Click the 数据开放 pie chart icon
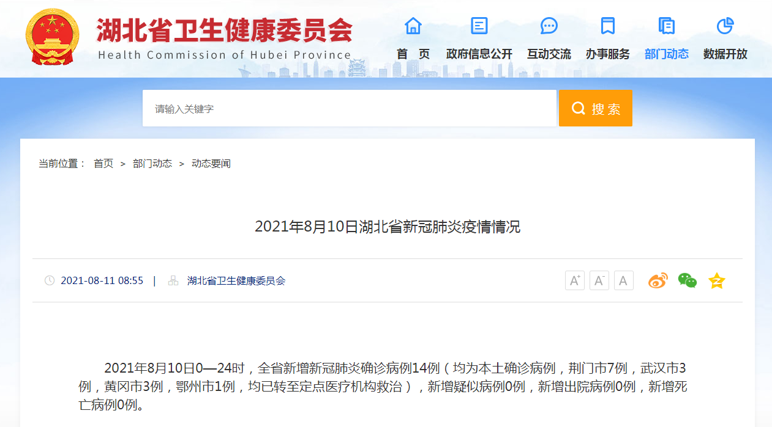The height and width of the screenshot is (427, 772). coord(725,26)
